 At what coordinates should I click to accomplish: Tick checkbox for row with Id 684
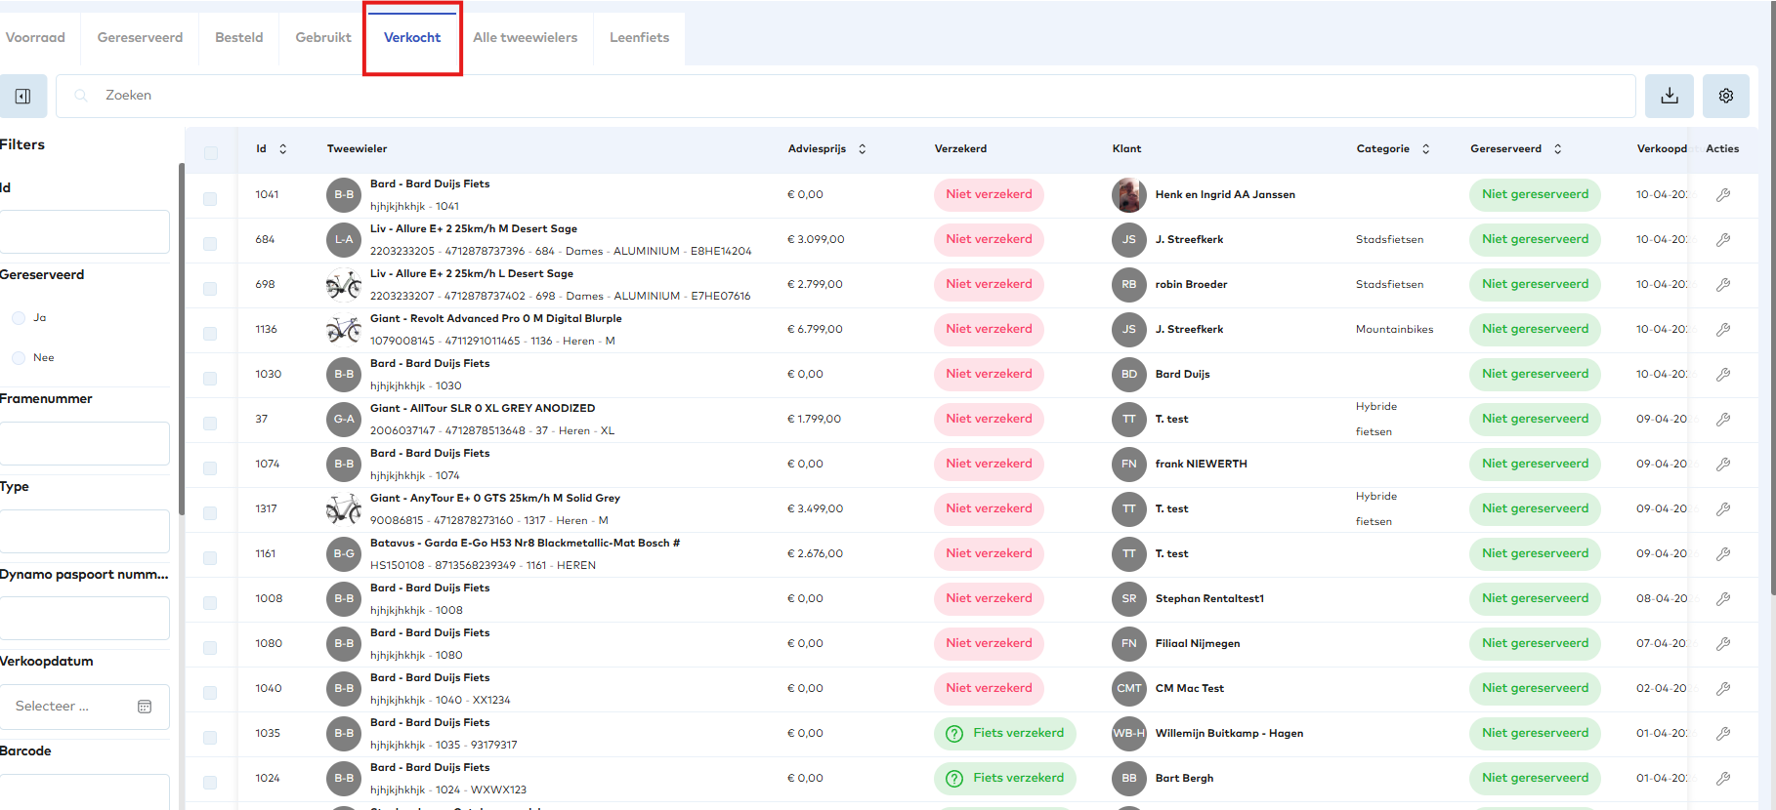point(210,244)
